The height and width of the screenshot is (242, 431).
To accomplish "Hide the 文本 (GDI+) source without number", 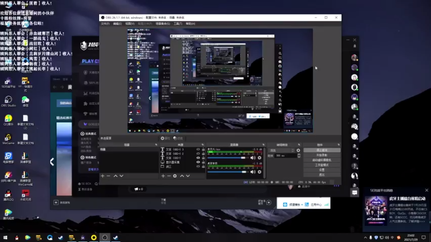I will (x=198, y=158).
